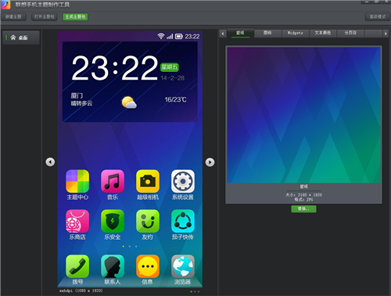Click the 晴转多云 weather description
The width and height of the screenshot is (391, 296).
(x=81, y=103)
